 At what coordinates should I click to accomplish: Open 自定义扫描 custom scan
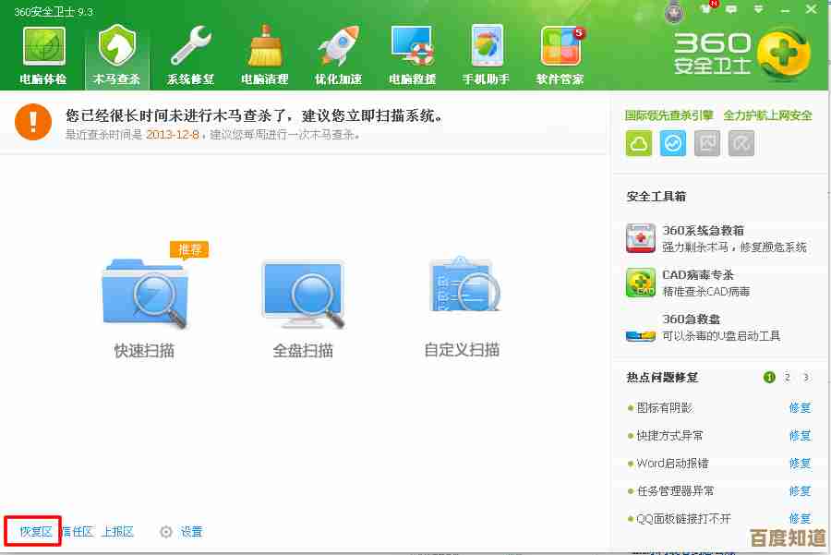pos(462,296)
